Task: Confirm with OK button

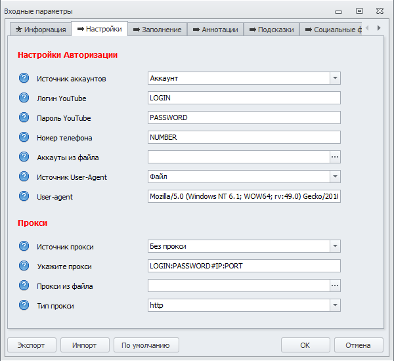Action: (305, 345)
